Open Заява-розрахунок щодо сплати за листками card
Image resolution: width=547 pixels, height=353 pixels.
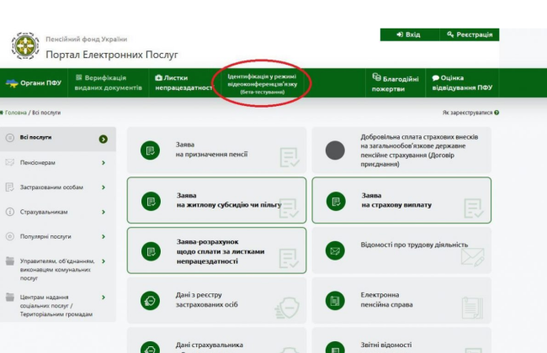coord(216,250)
